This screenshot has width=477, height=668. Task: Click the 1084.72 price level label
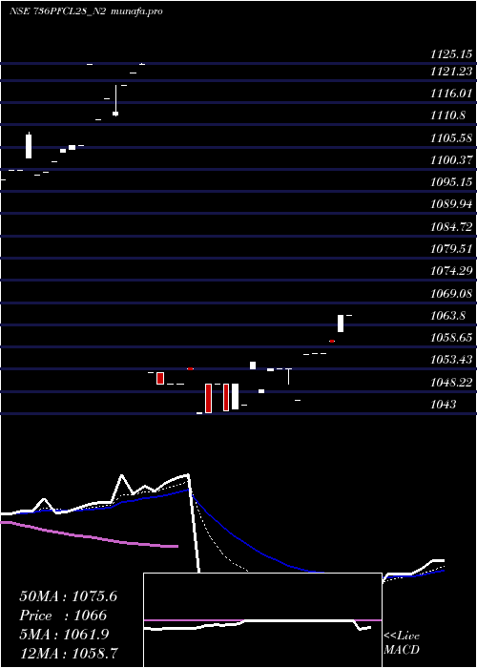[451, 227]
